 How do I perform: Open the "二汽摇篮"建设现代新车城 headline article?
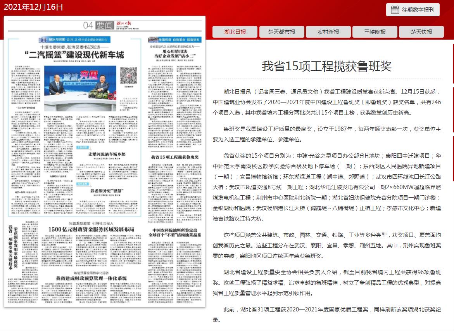pos(79,55)
